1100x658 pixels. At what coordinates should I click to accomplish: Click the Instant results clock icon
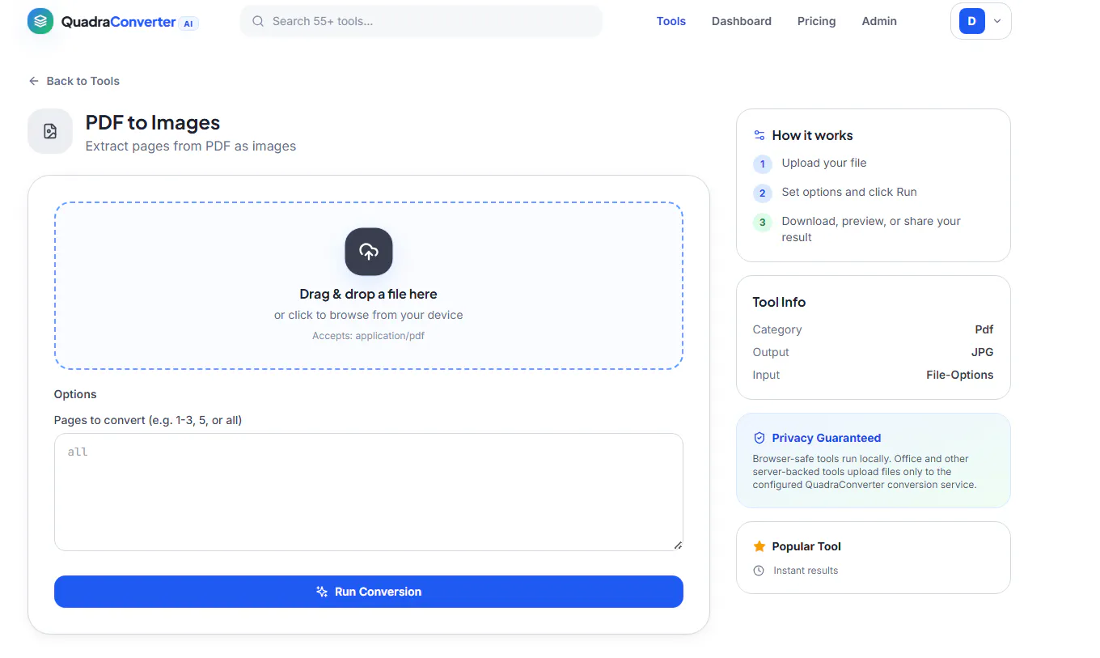coord(759,571)
